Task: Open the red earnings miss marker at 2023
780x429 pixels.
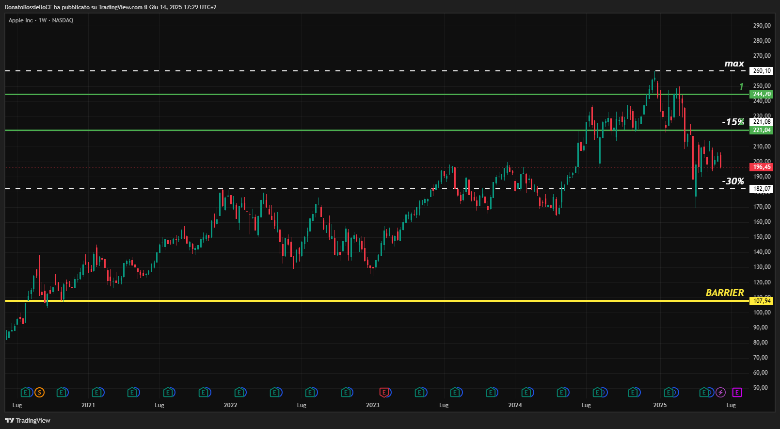Action: click(384, 392)
